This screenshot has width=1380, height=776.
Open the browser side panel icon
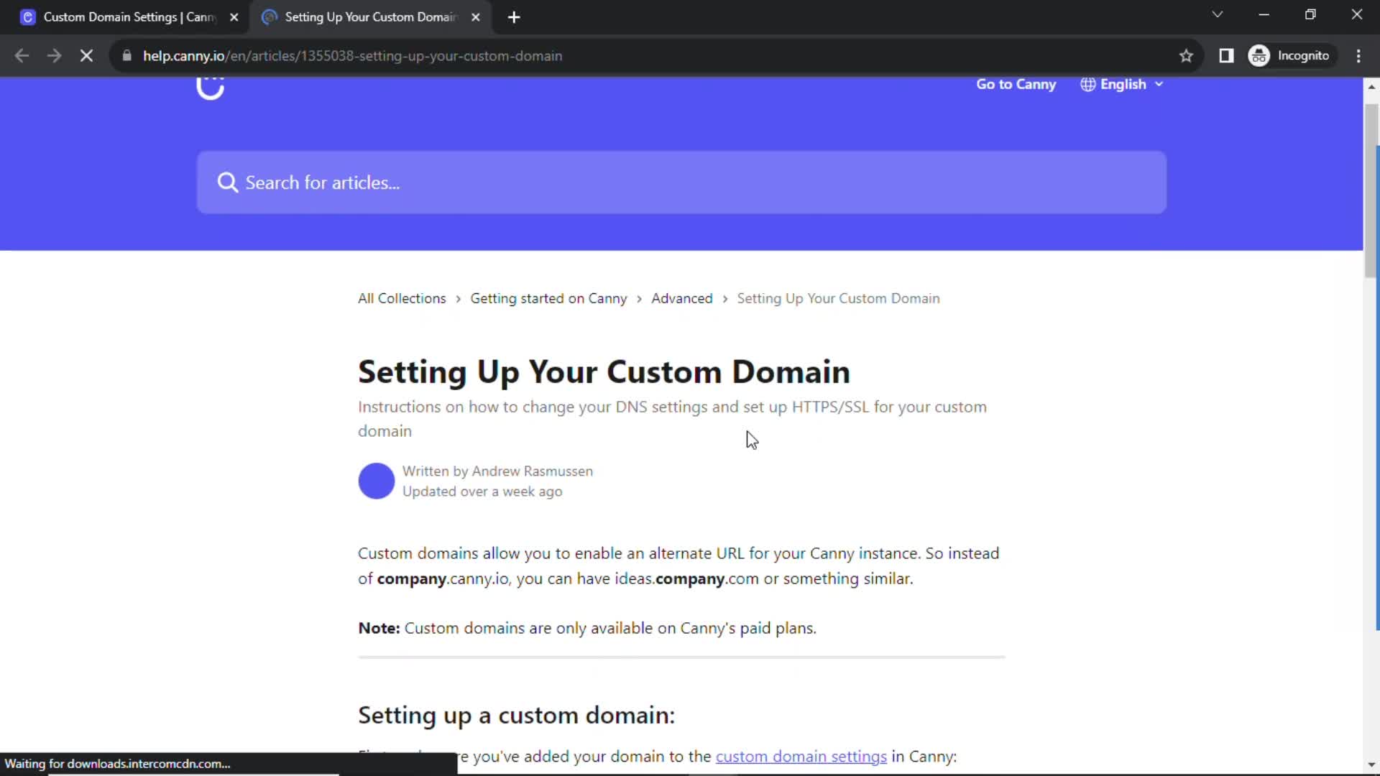1226,56
